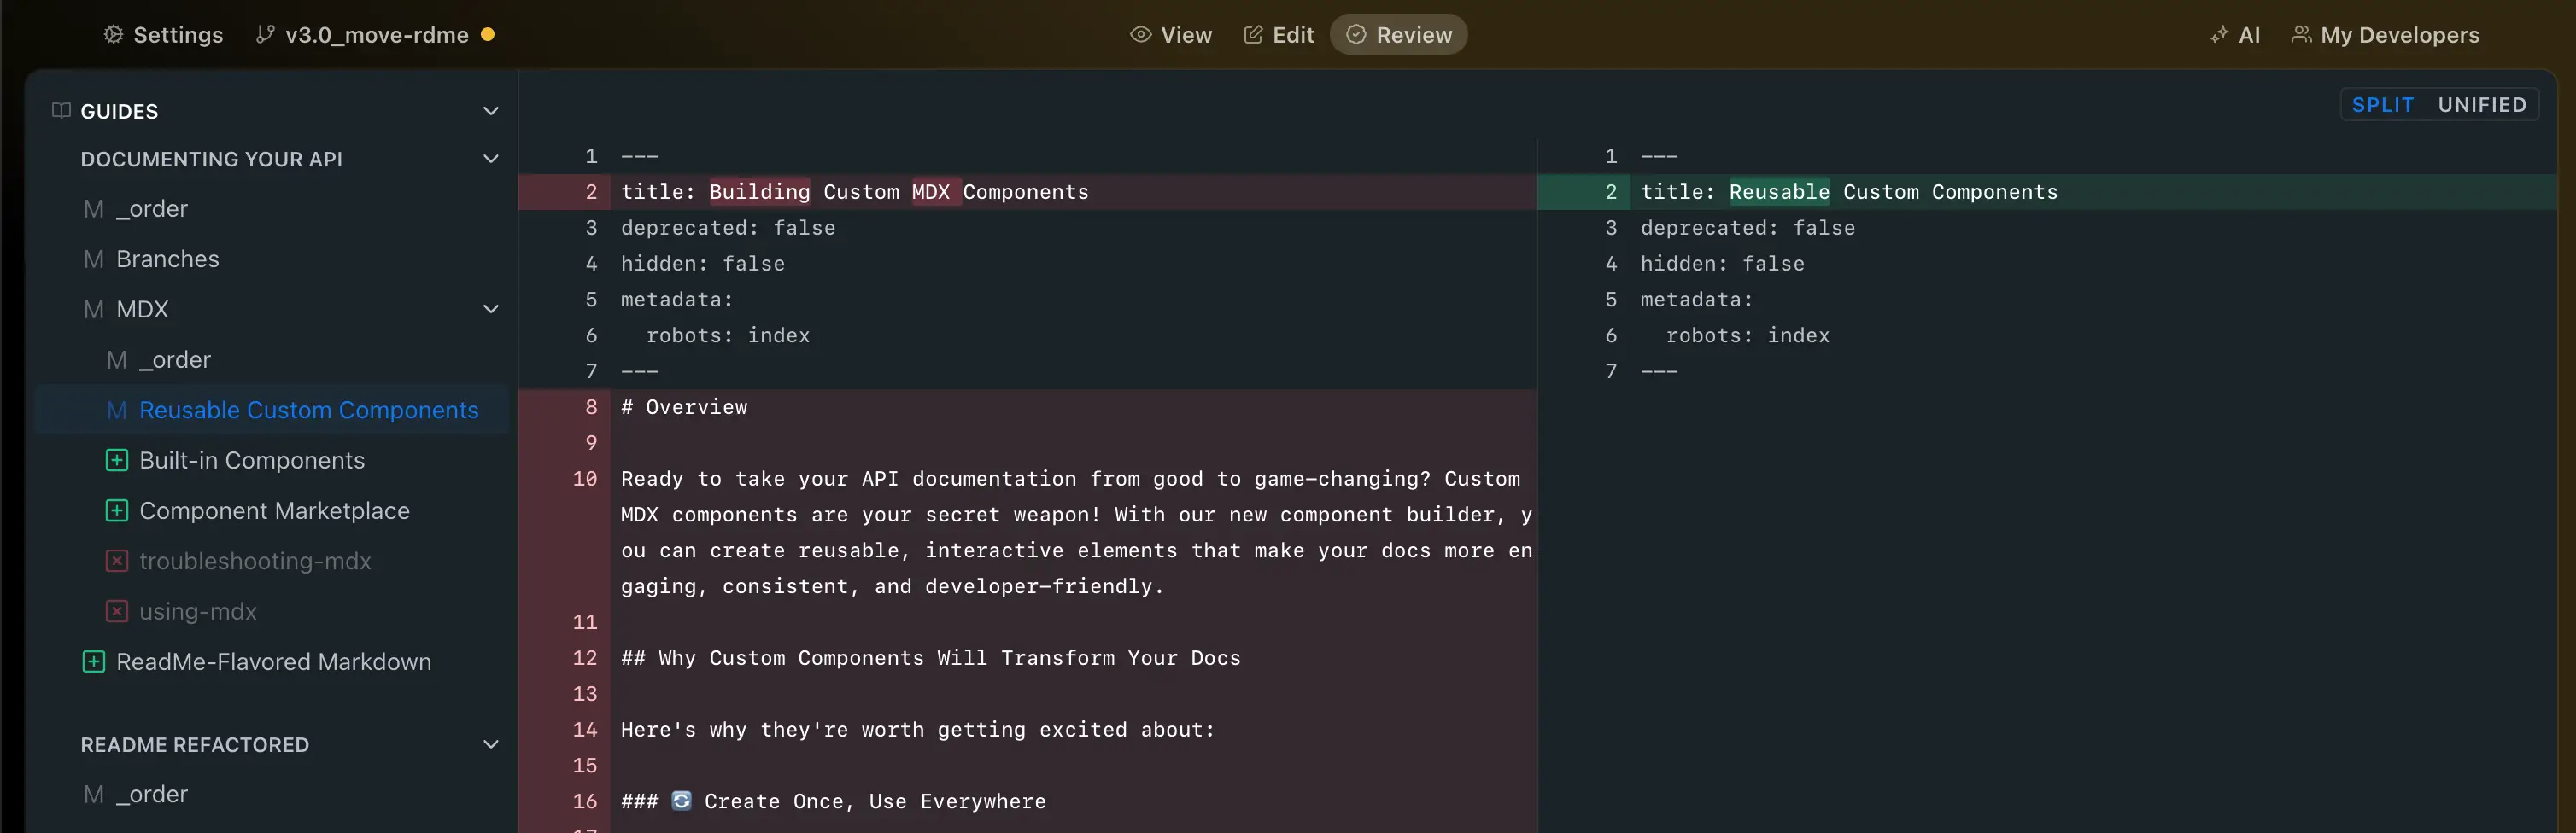2576x833 pixels.
Task: Click the deleted-file icon beside troubleshooting-mdx
Action: click(x=117, y=561)
